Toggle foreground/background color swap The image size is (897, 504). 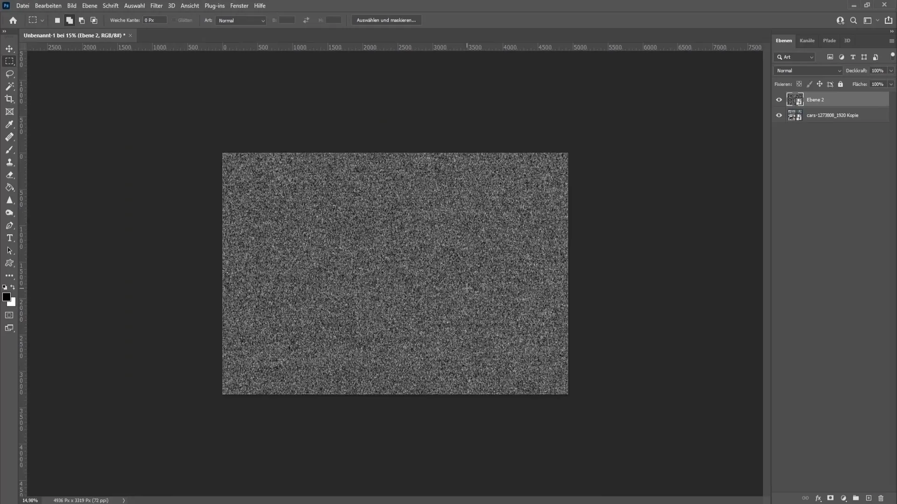coord(13,288)
